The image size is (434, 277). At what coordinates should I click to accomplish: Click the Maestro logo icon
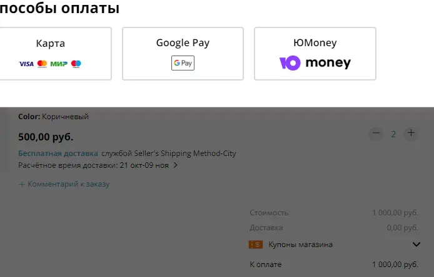point(76,64)
